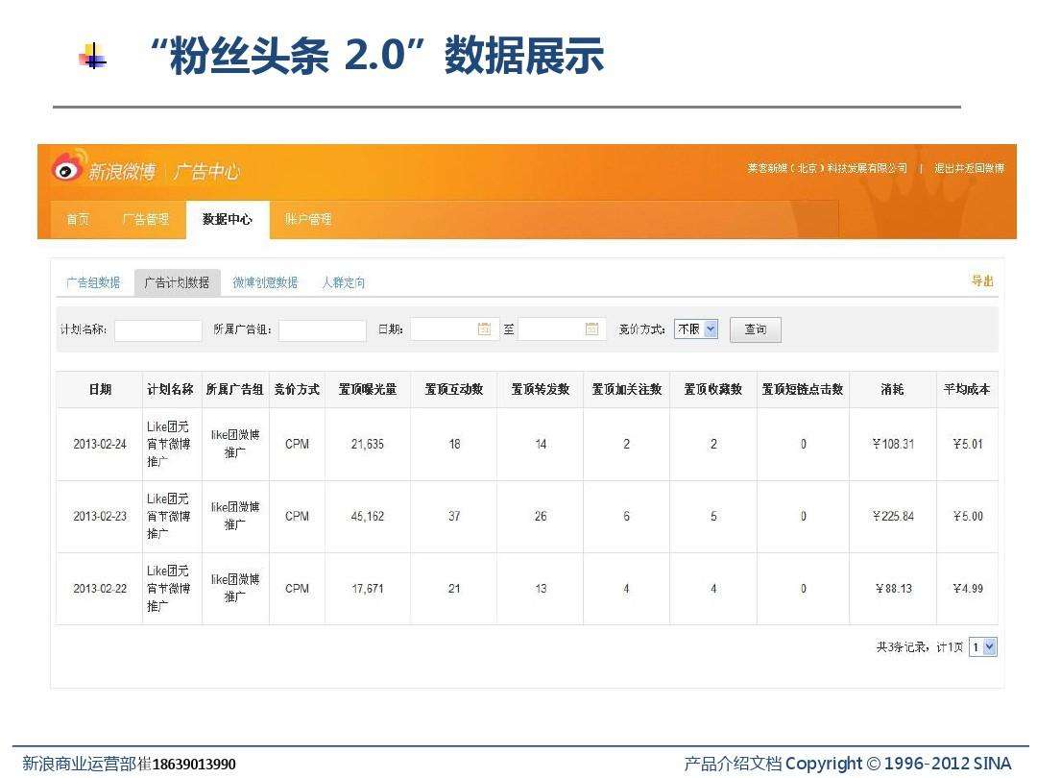Click the ¥108.31 cost cell
The height and width of the screenshot is (778, 1037).
coord(893,444)
